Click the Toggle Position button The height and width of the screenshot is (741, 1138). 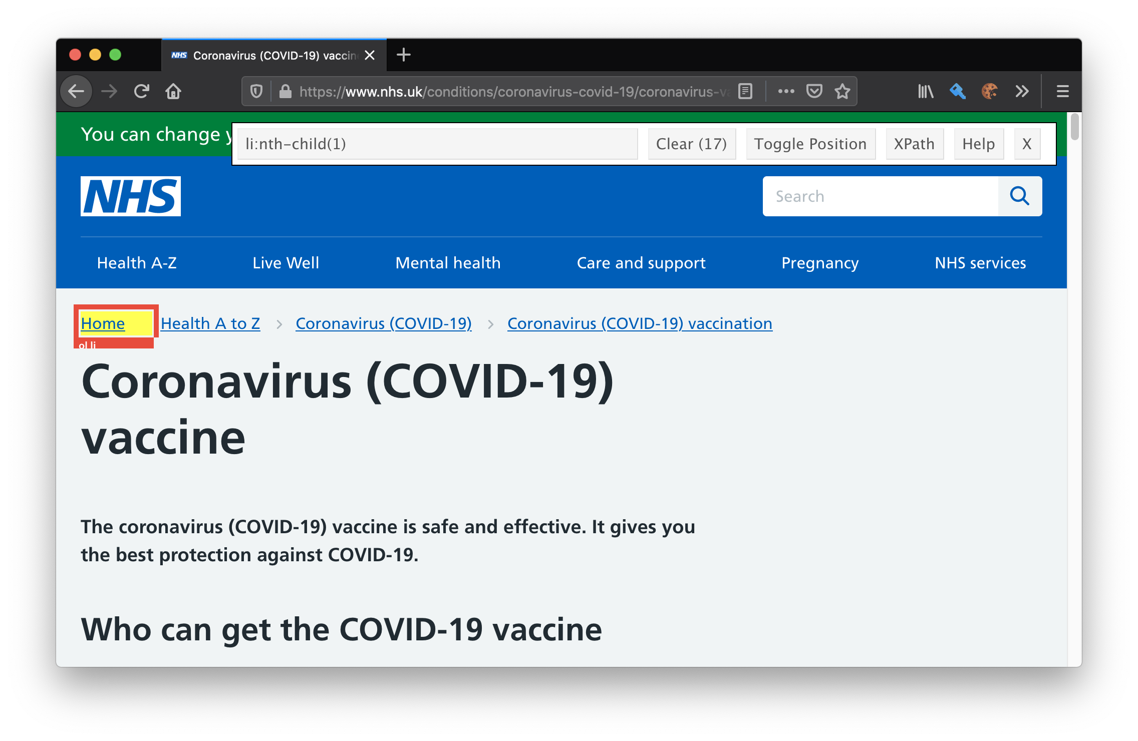click(x=810, y=144)
